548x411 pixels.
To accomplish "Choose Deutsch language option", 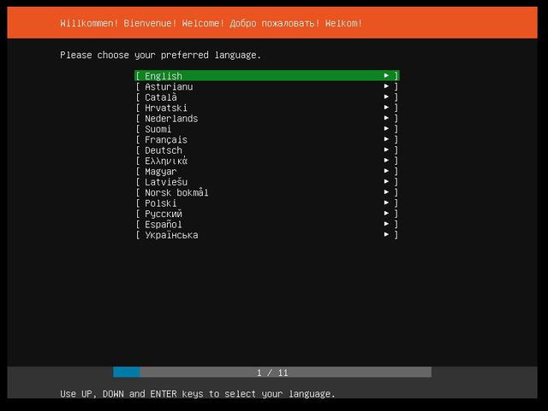I will coord(267,150).
